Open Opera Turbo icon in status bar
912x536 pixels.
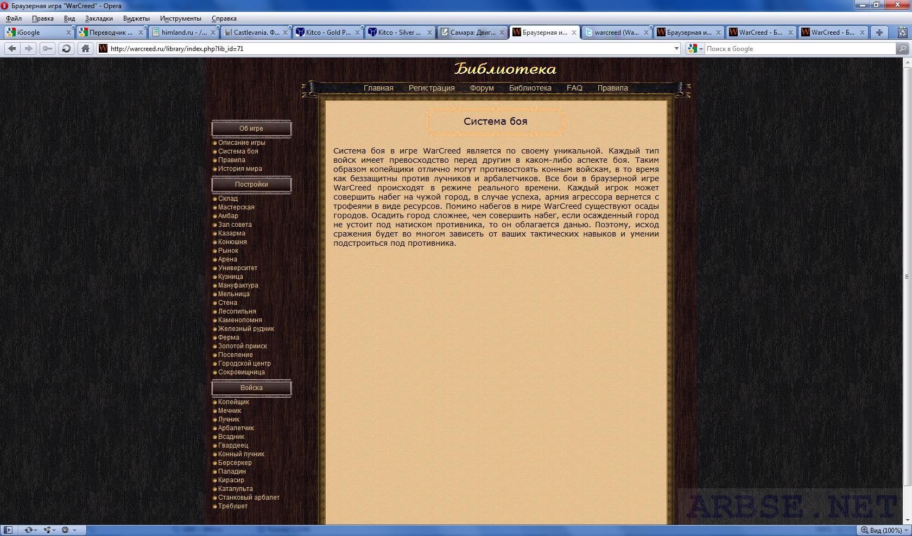click(x=65, y=530)
